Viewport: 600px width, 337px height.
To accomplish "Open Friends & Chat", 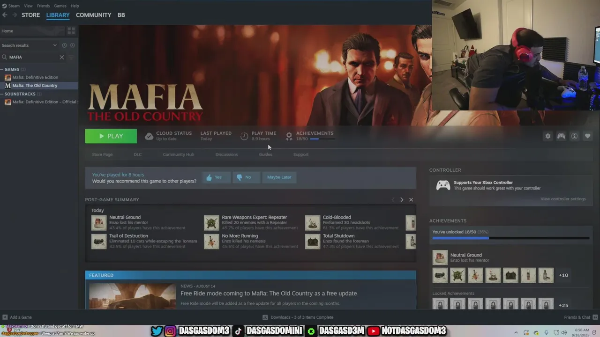I will (580, 317).
